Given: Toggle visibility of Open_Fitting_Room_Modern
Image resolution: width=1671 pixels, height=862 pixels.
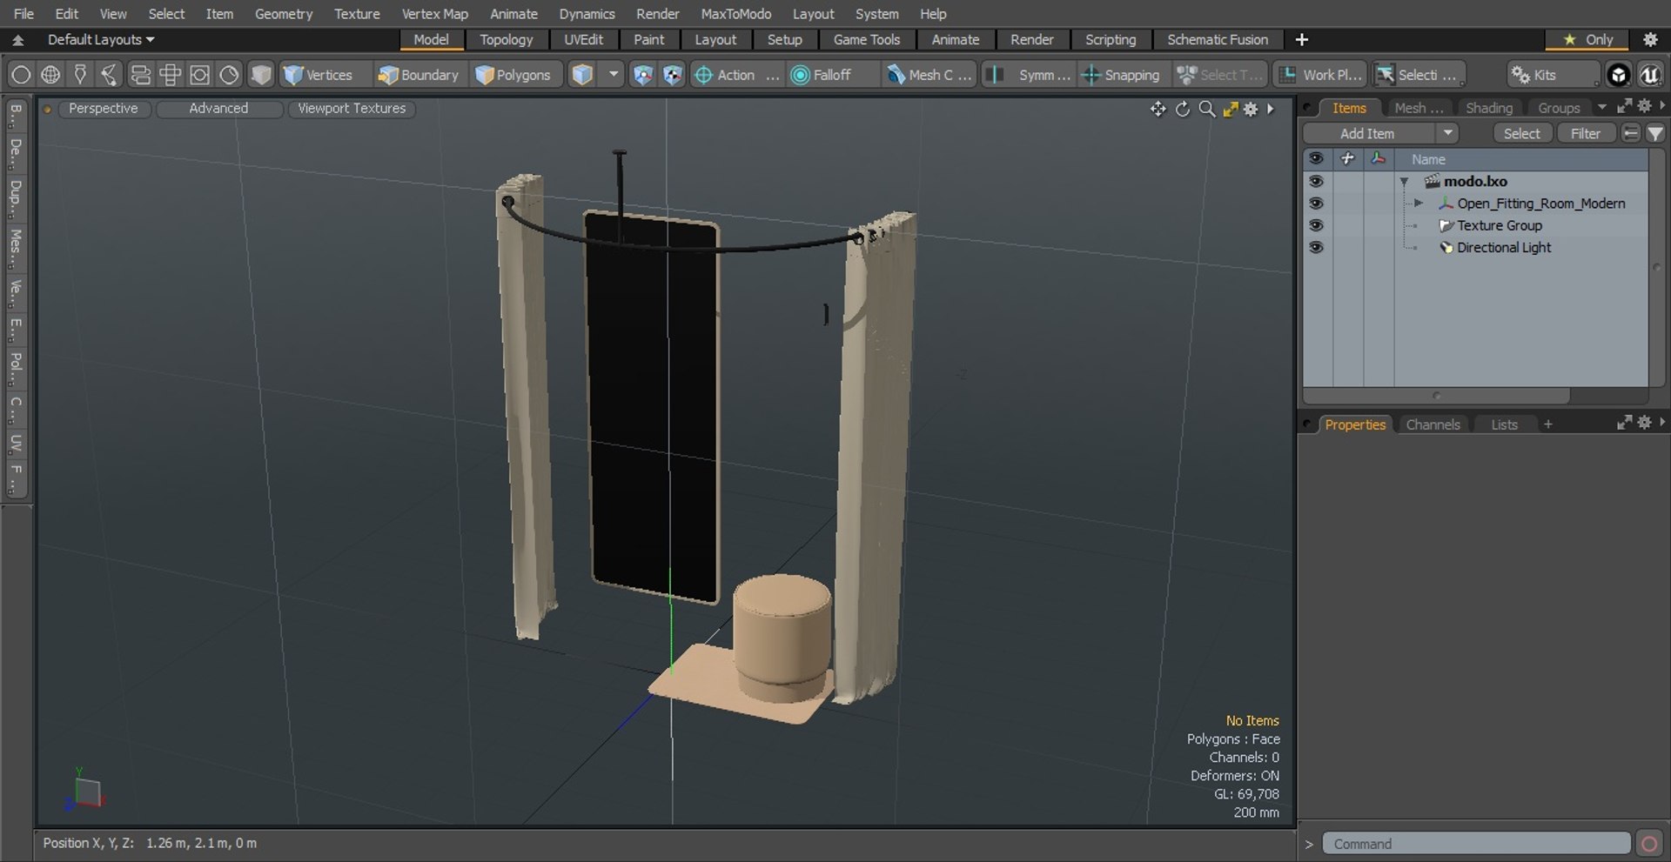Looking at the screenshot, I should [x=1316, y=203].
